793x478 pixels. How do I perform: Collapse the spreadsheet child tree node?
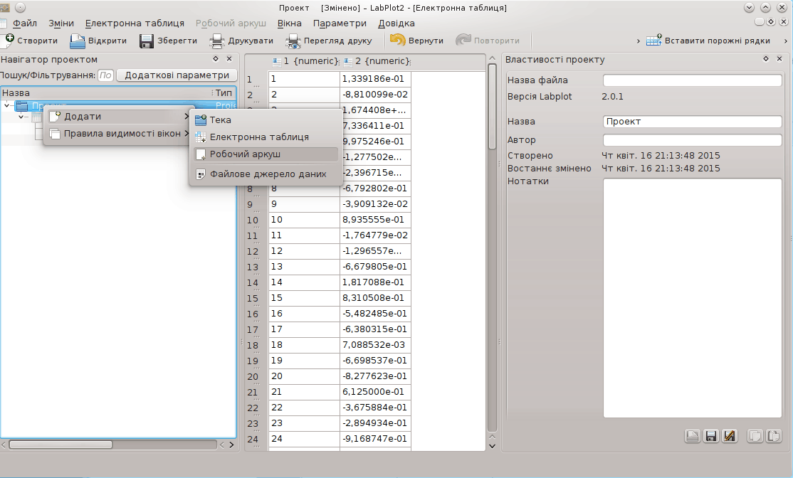21,117
